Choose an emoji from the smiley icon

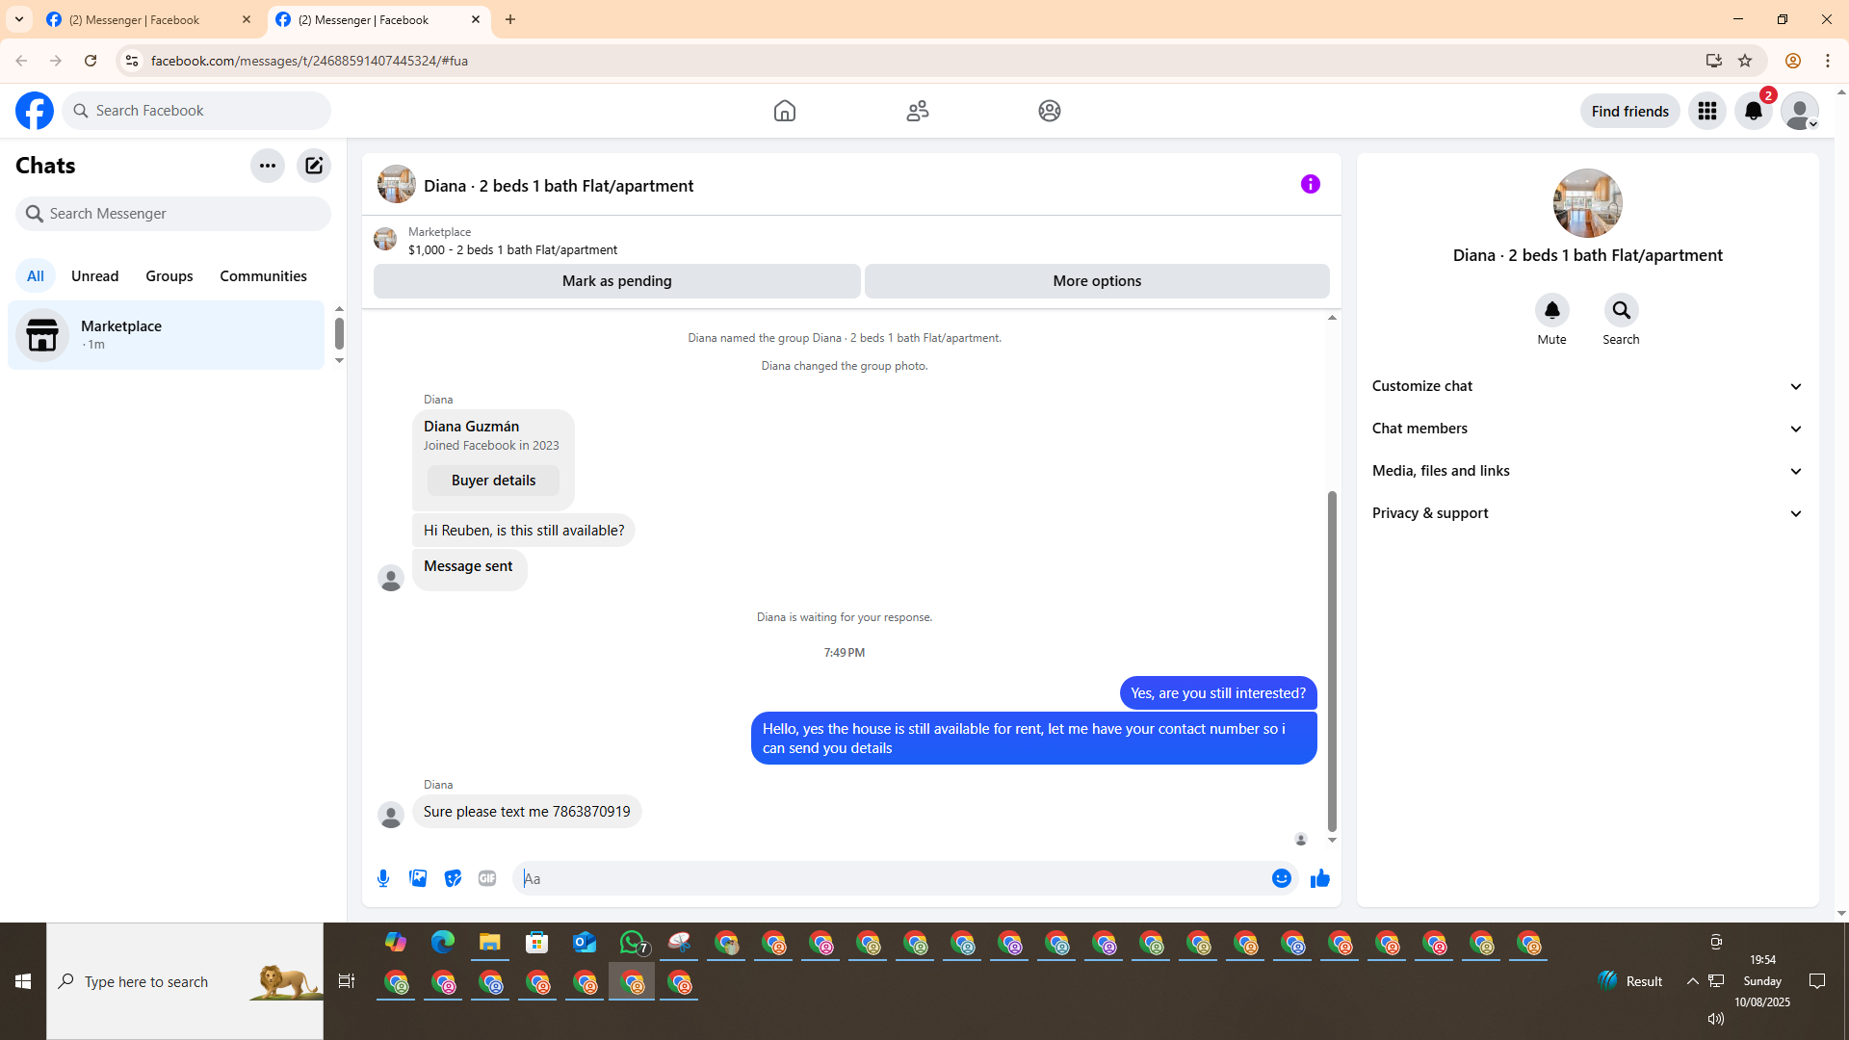1281,878
